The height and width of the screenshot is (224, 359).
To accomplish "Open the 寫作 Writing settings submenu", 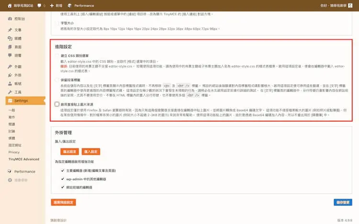I will click(x=11, y=117).
